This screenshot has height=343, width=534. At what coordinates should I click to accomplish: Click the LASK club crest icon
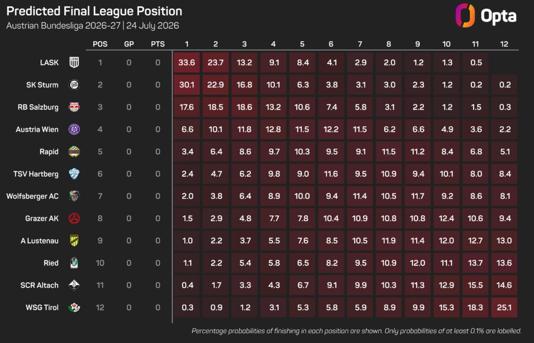point(74,62)
